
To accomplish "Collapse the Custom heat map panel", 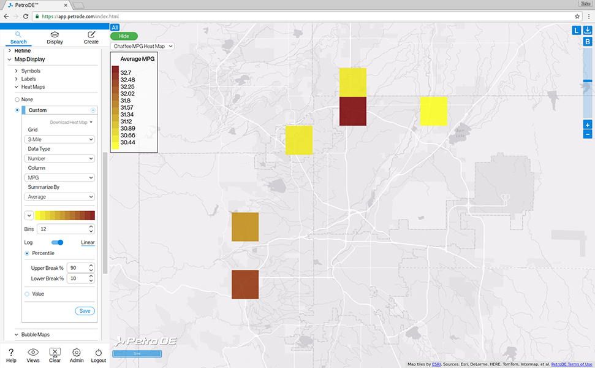I will 93,110.
